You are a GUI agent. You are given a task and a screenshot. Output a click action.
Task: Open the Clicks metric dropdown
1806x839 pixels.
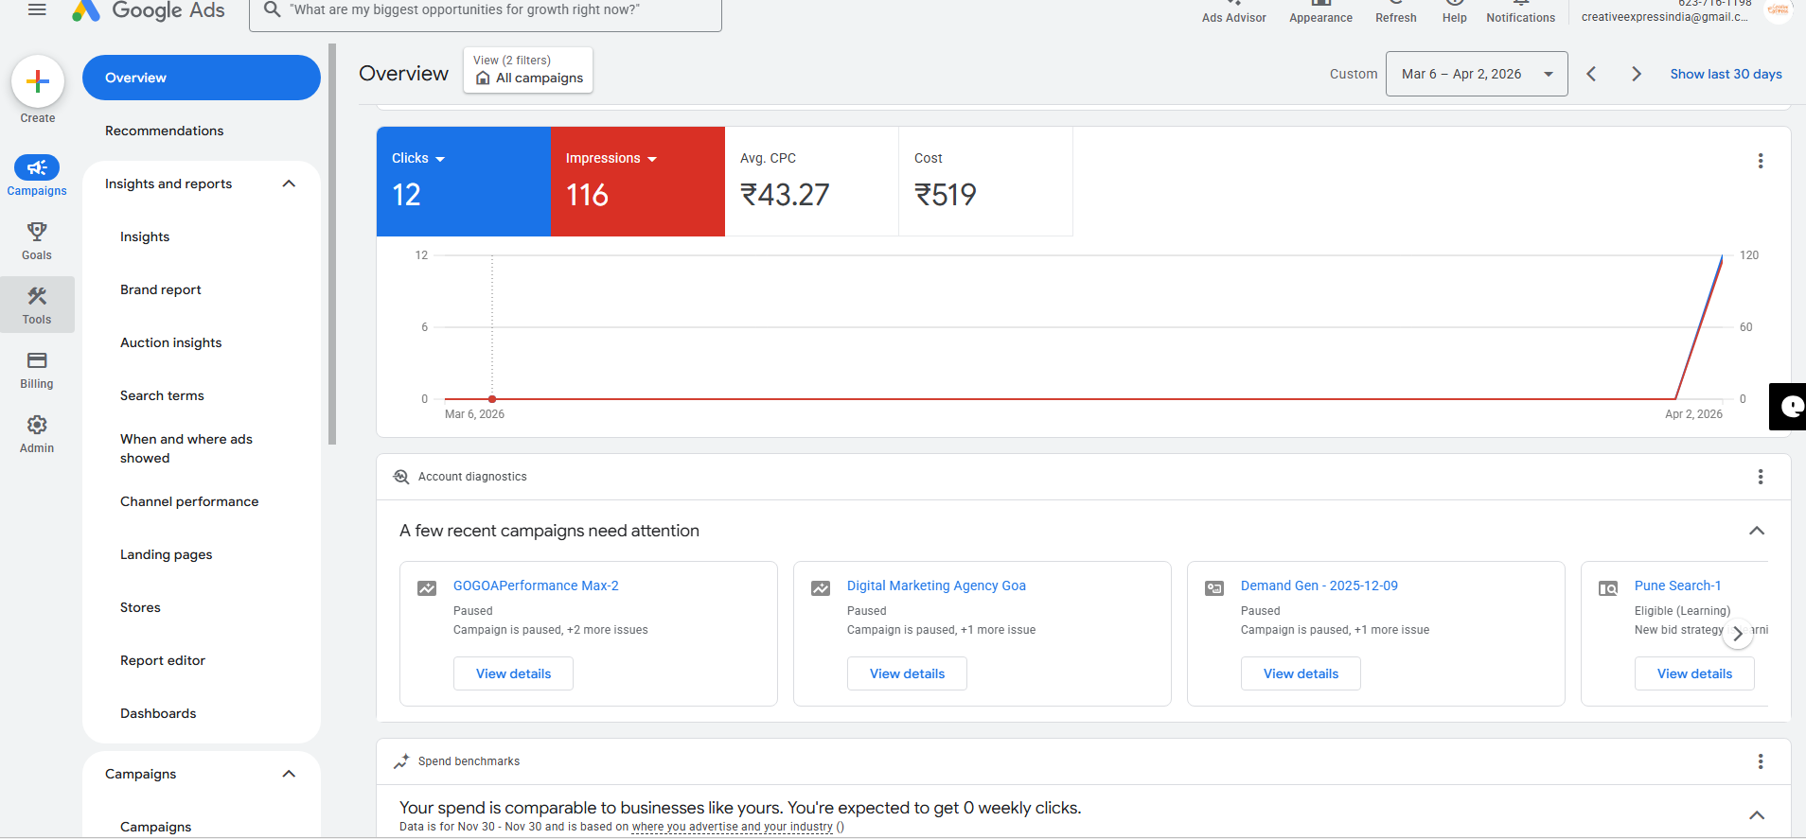(x=418, y=158)
